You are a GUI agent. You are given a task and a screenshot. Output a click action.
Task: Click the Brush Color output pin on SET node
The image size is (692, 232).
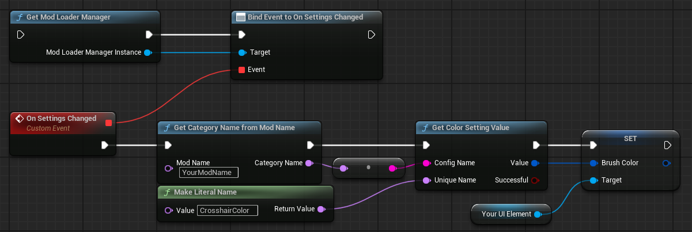coord(666,163)
